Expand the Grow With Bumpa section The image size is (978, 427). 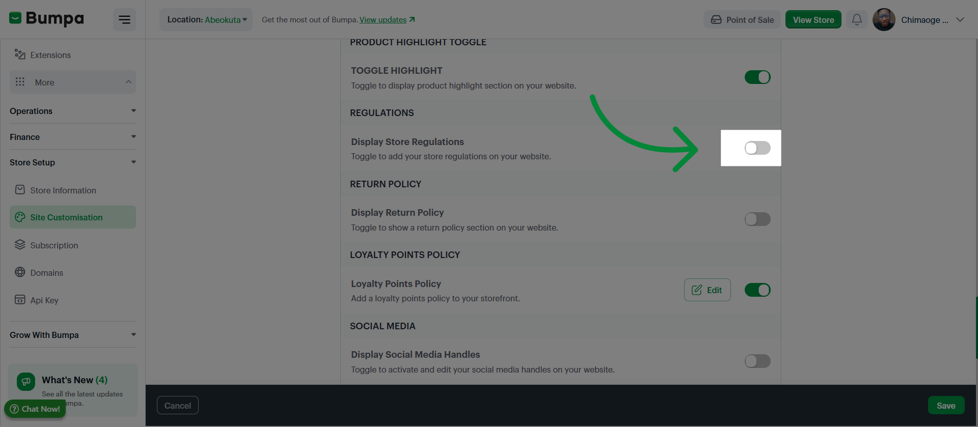click(73, 335)
